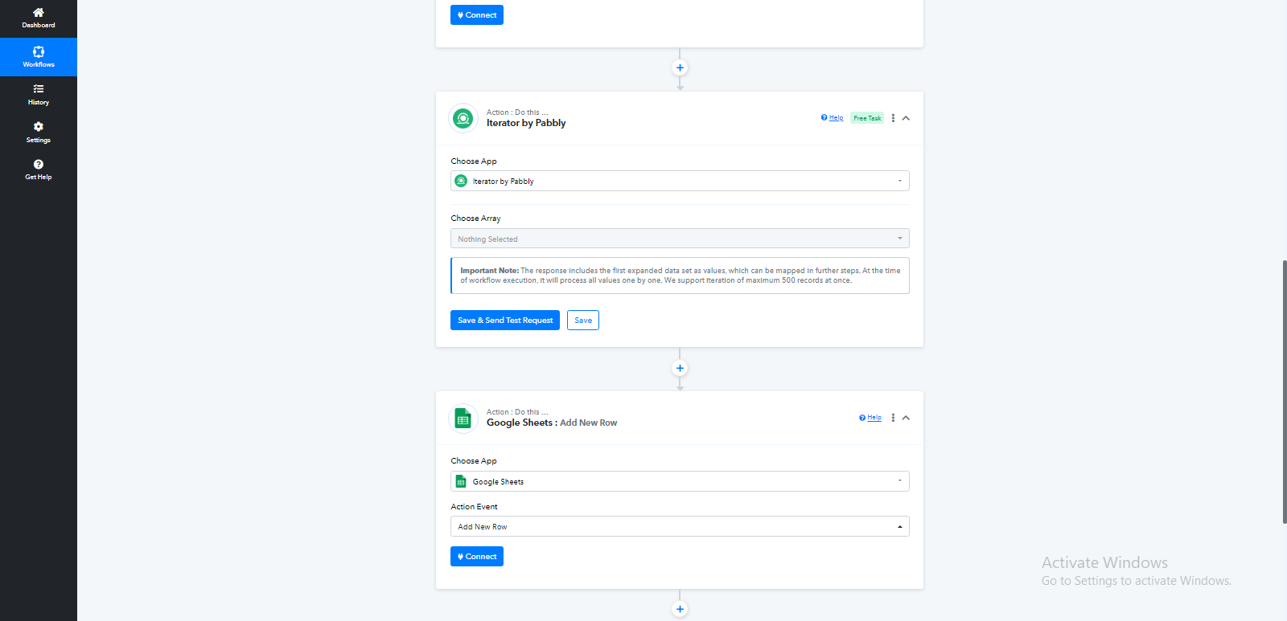
Task: Collapse the Iterator by Pabbly step
Action: click(906, 118)
